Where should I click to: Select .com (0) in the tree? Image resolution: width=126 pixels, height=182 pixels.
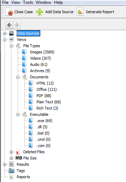[x=43, y=146]
